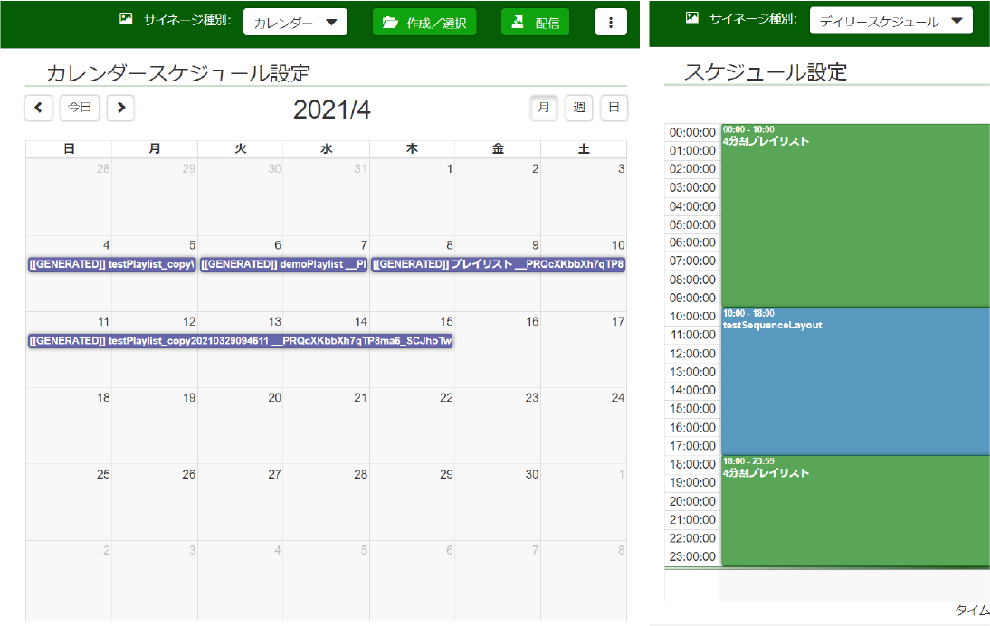Switch to 週 week view
The width and height of the screenshot is (990, 626).
(579, 108)
